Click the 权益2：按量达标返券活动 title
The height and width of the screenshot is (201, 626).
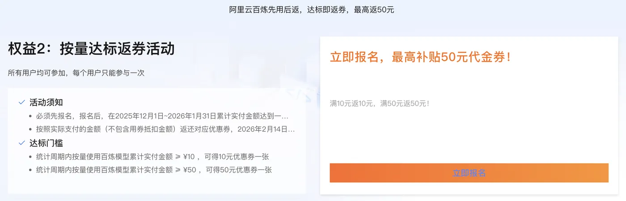(x=91, y=49)
